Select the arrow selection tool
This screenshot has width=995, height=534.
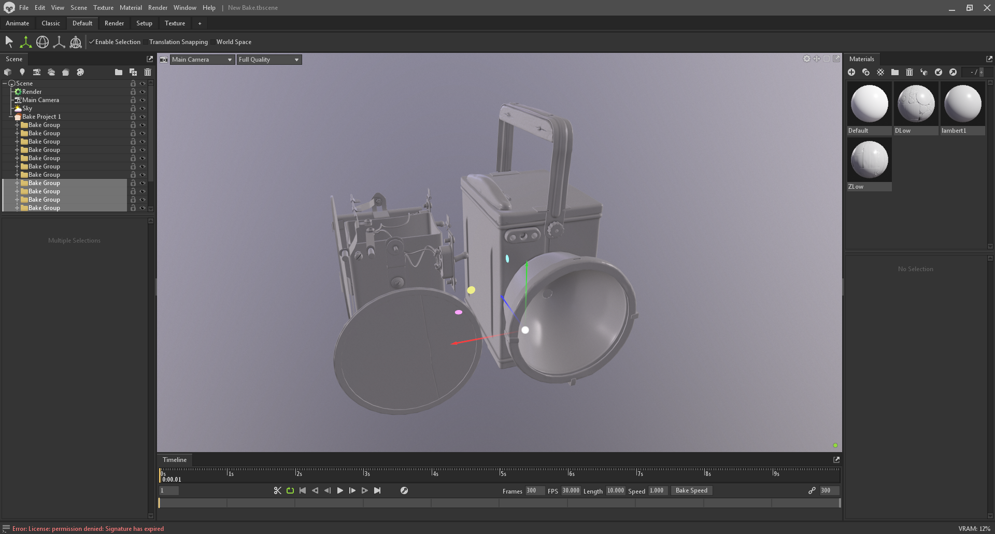tap(9, 42)
